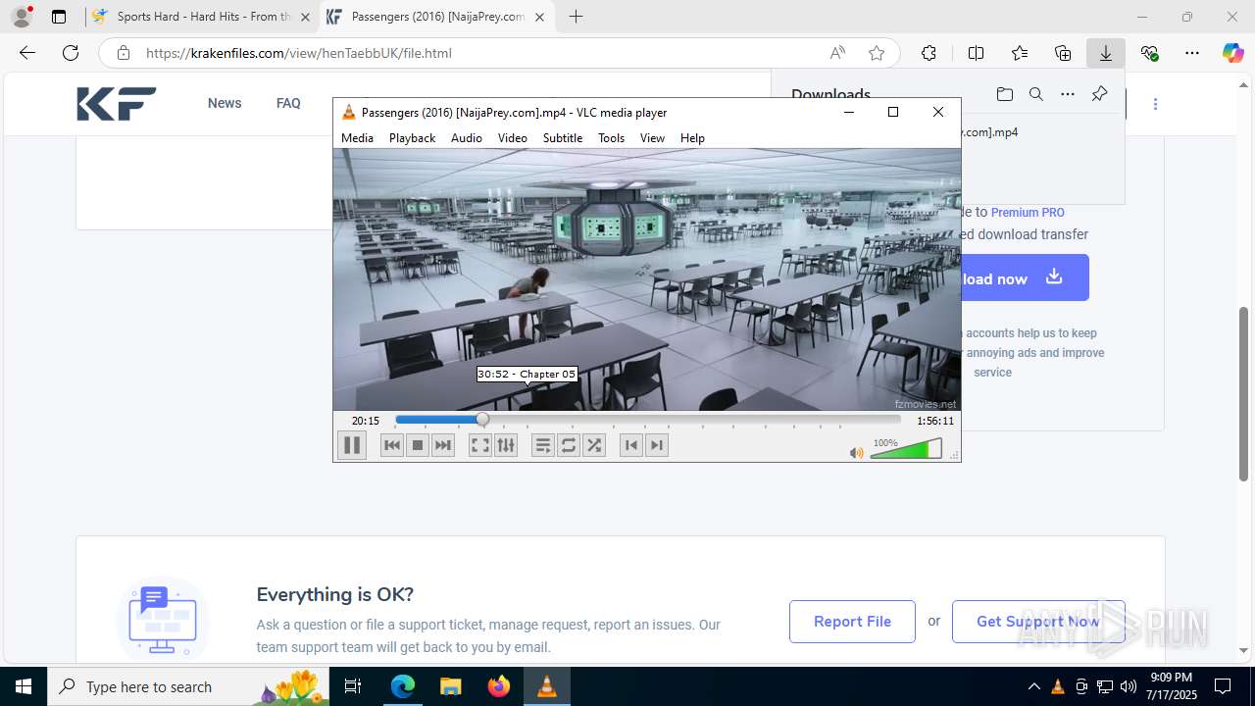Open Copilot sidebar
This screenshot has width=1255, height=706.
[1232, 53]
